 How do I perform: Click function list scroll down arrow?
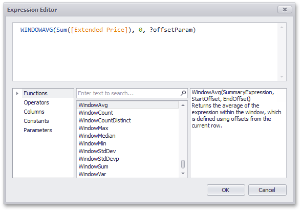tap(183, 174)
